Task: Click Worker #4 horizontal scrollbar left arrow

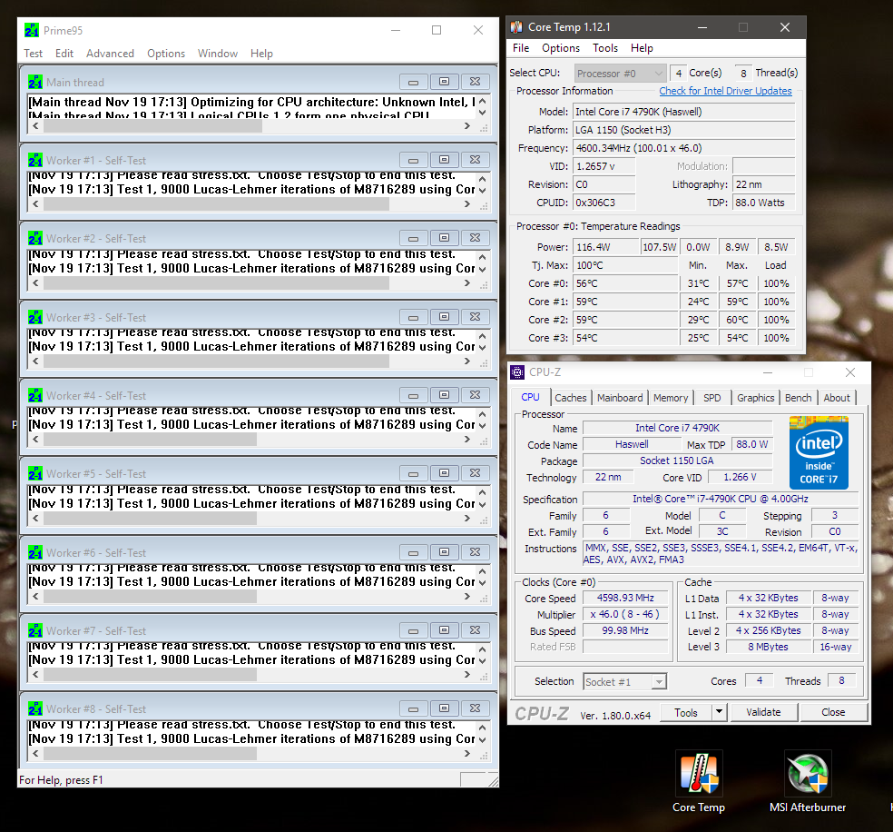Action: tap(36, 440)
